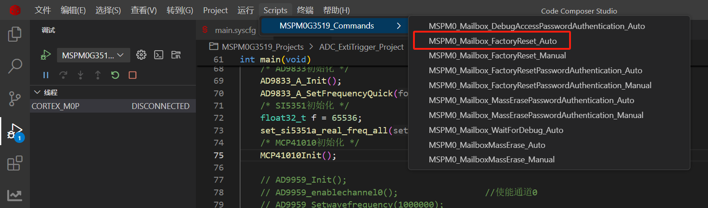Restart the debug session green icon
The image size is (708, 208).
pos(115,75)
